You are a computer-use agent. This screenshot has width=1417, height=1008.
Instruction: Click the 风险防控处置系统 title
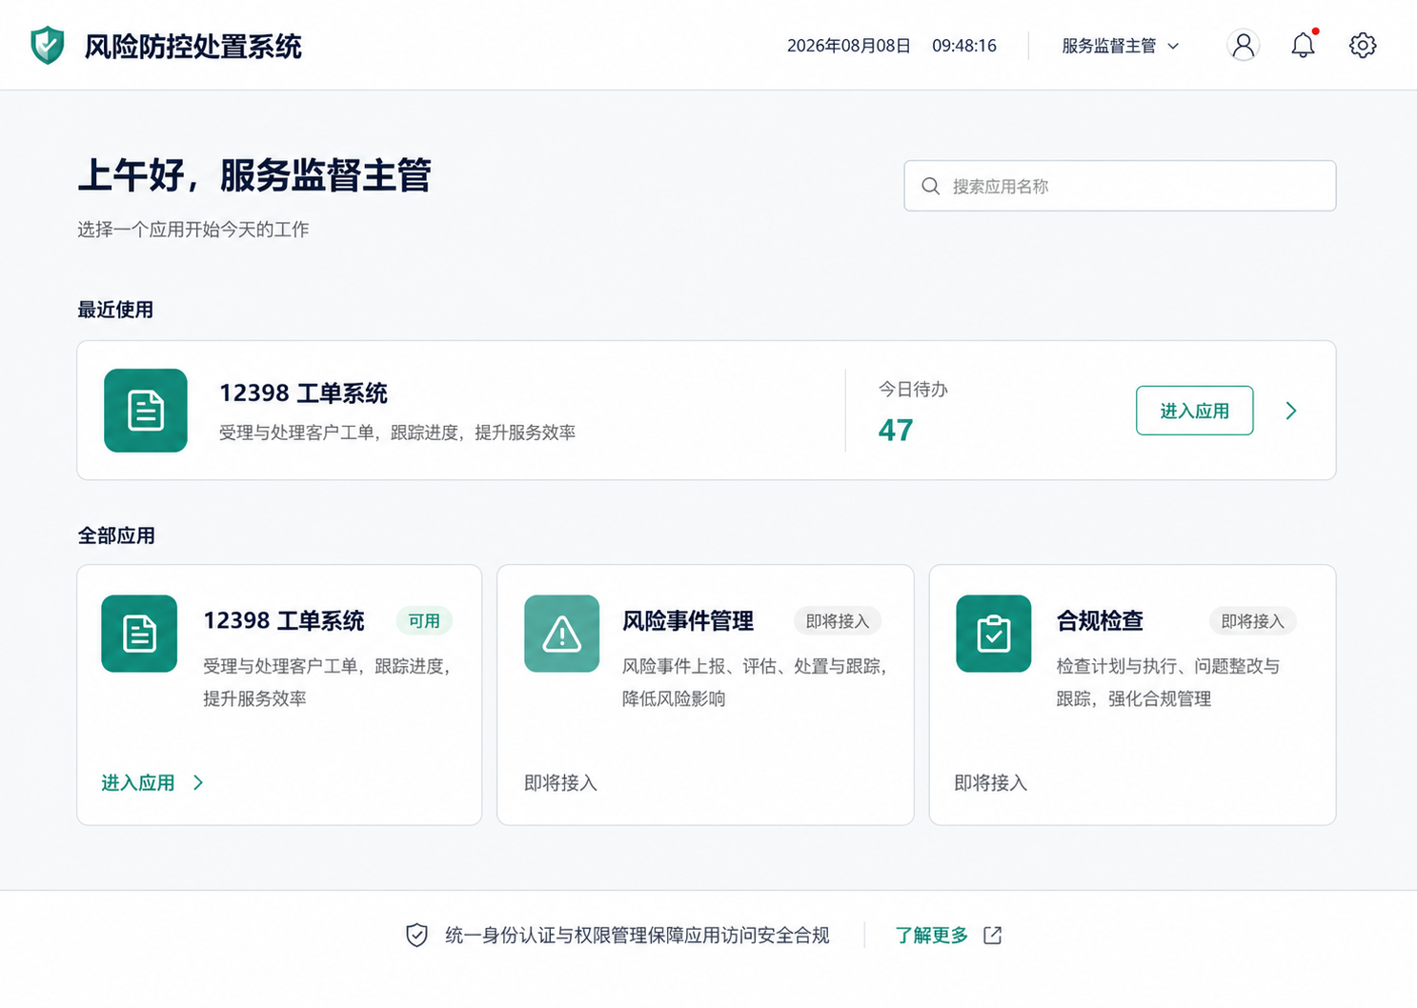coord(192,46)
